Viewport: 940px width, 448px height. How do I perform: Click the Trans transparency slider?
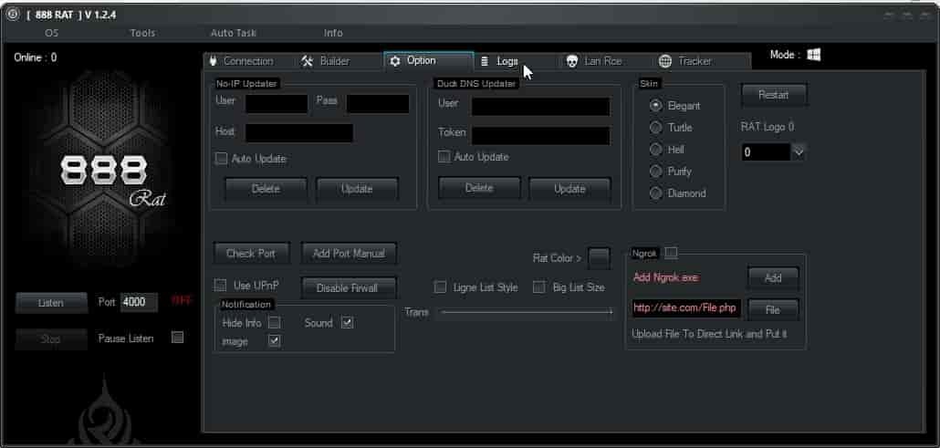[x=527, y=312]
